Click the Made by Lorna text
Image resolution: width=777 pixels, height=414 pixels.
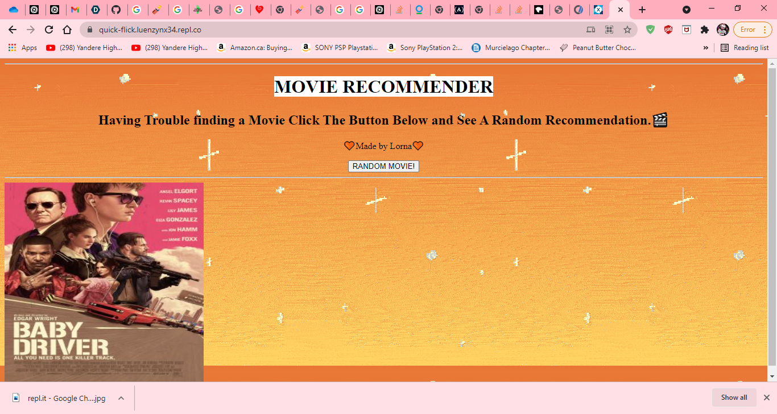pyautogui.click(x=383, y=146)
